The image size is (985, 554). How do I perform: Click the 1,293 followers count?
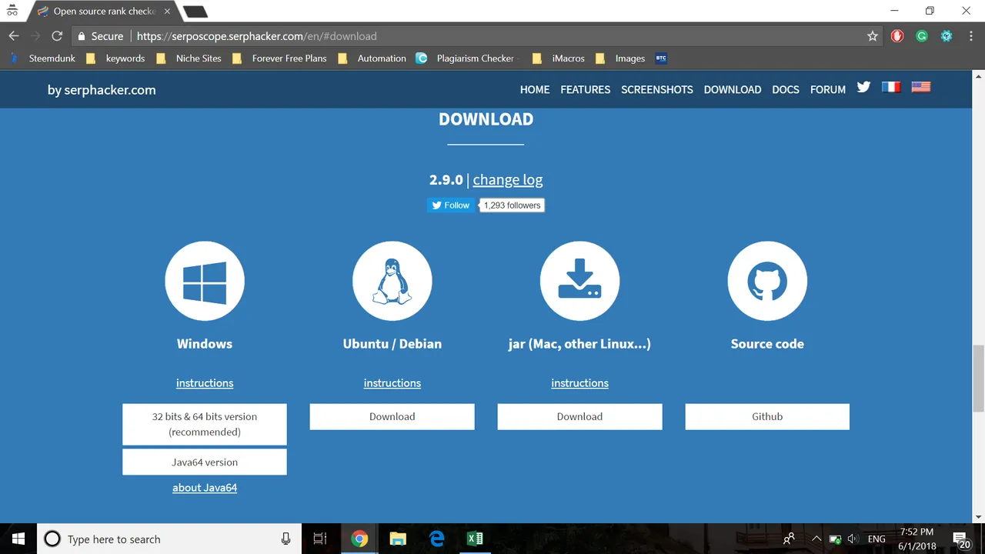point(513,205)
